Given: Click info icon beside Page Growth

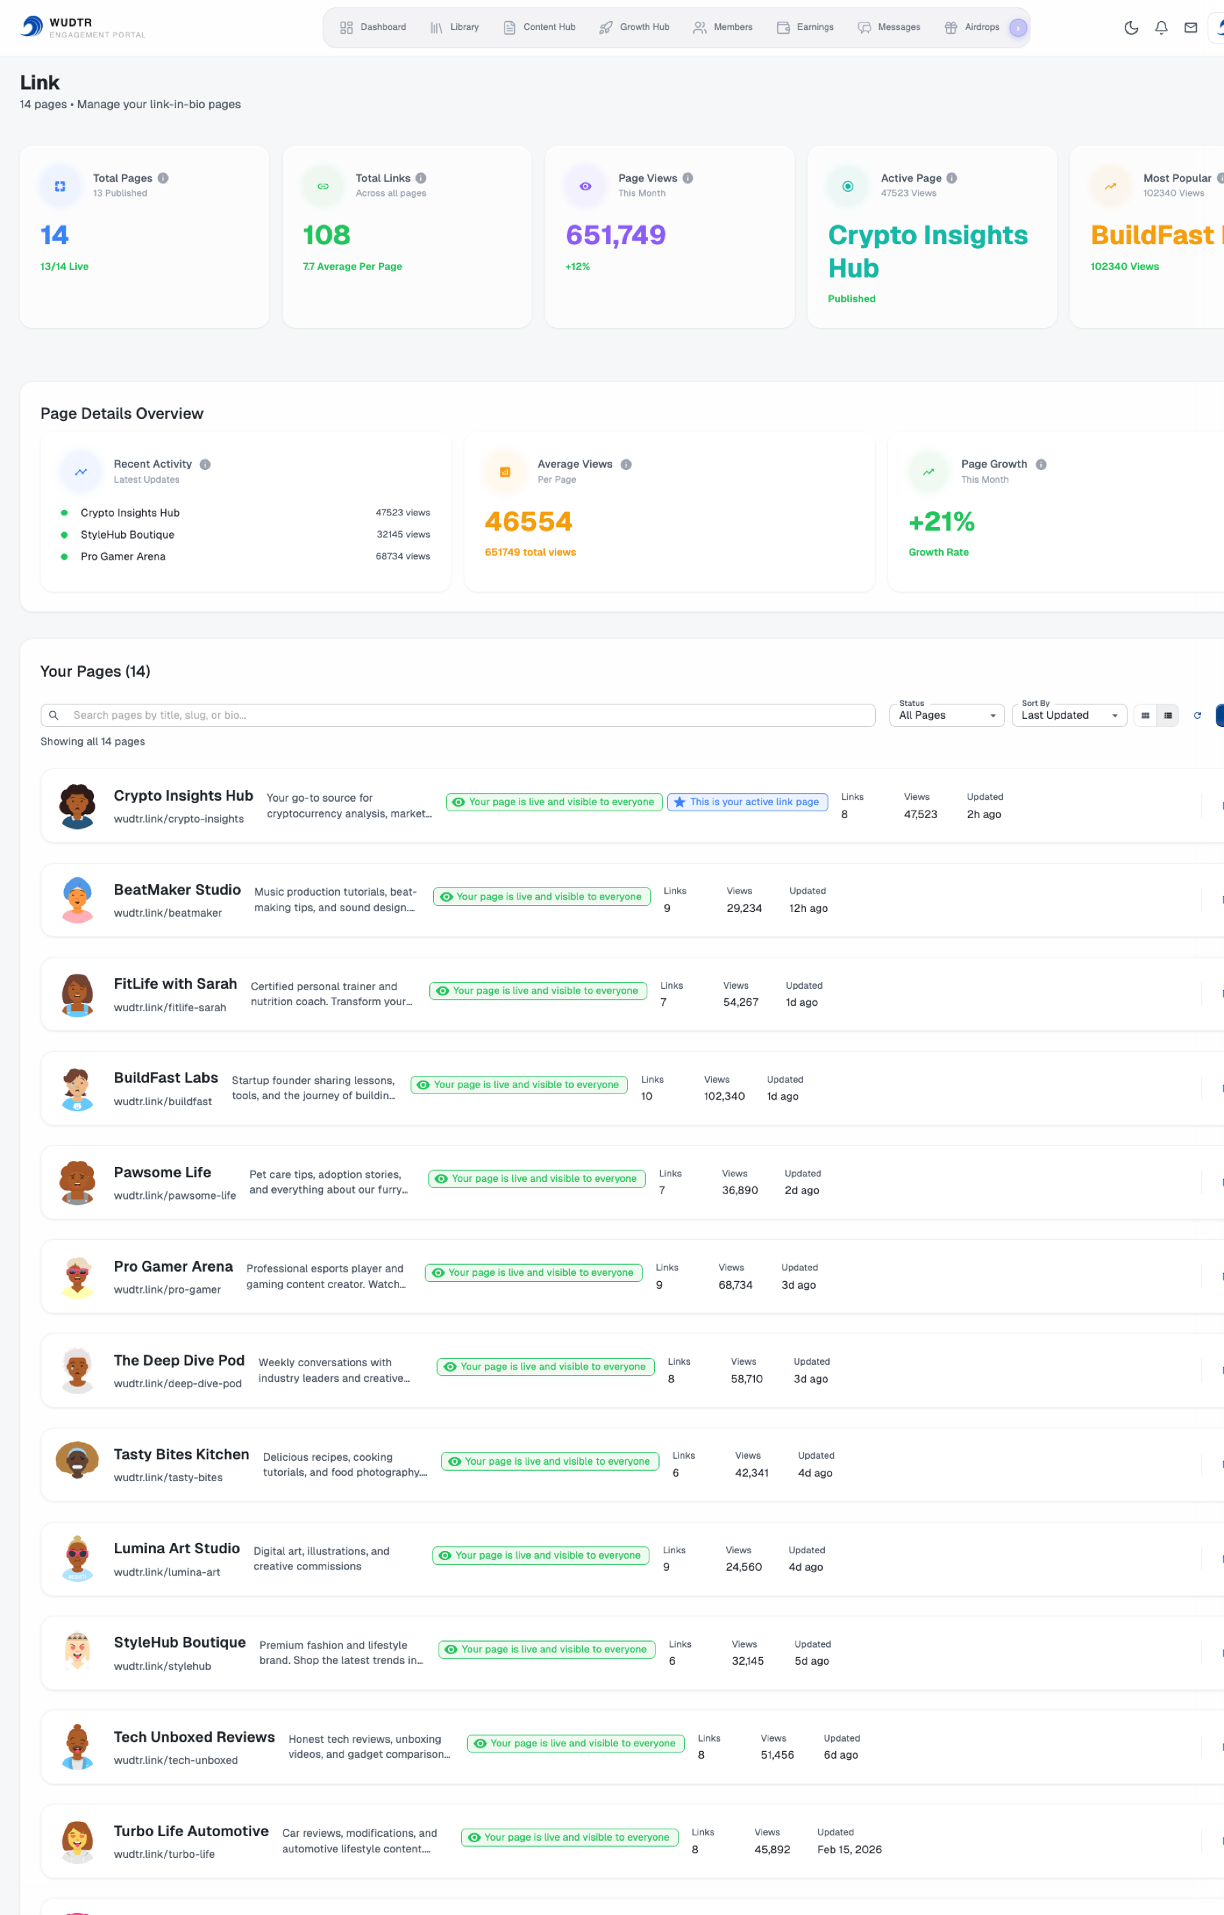Looking at the screenshot, I should [x=1041, y=464].
